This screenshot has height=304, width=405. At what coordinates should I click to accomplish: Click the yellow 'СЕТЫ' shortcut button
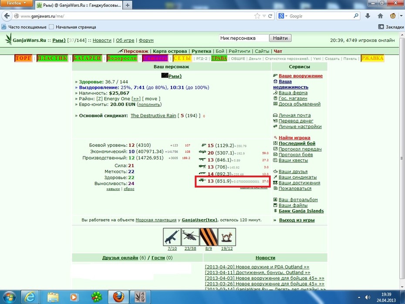[x=182, y=58]
